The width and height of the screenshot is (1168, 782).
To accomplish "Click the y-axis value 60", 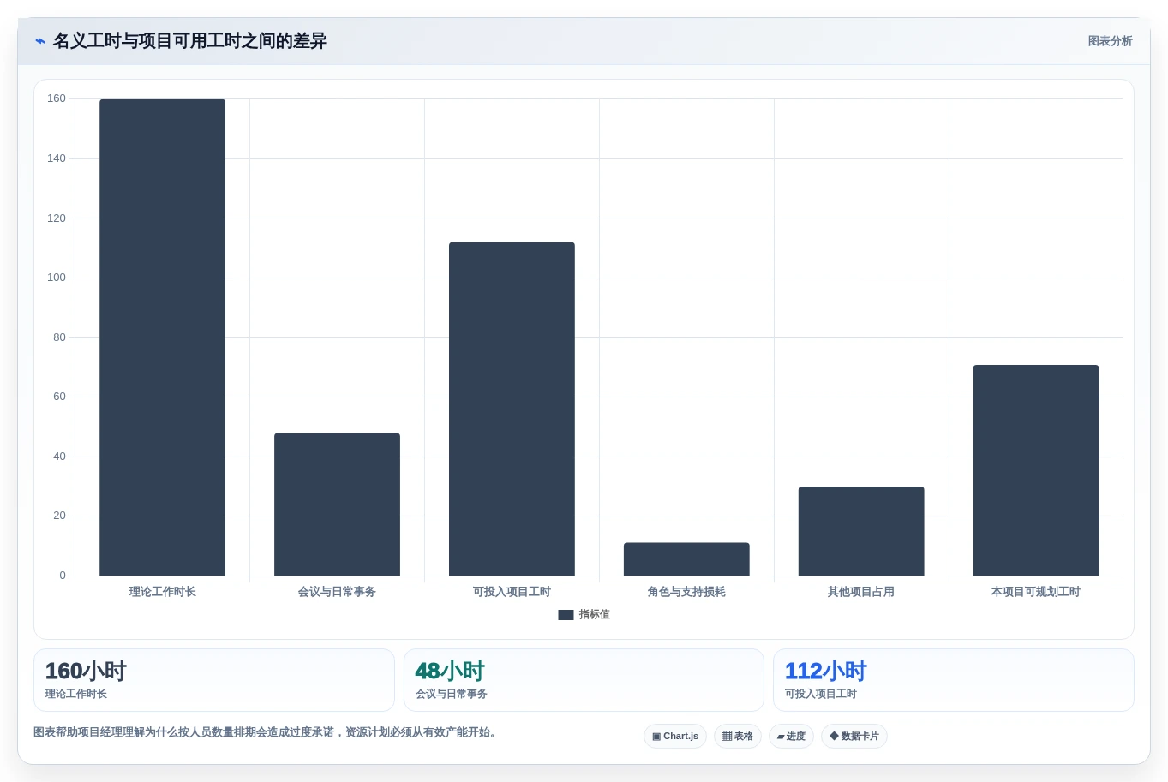I will pyautogui.click(x=59, y=397).
